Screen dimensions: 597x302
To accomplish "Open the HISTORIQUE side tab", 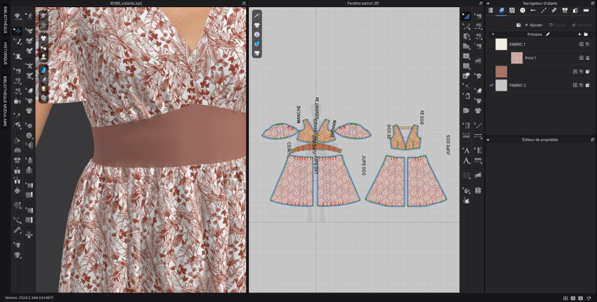I will [x=5, y=54].
